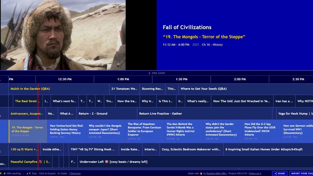Select What's really... program
This screenshot has height=176, width=313.
click(x=198, y=101)
